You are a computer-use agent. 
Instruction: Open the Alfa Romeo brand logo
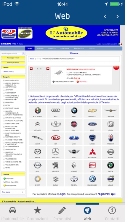coord(38,110)
